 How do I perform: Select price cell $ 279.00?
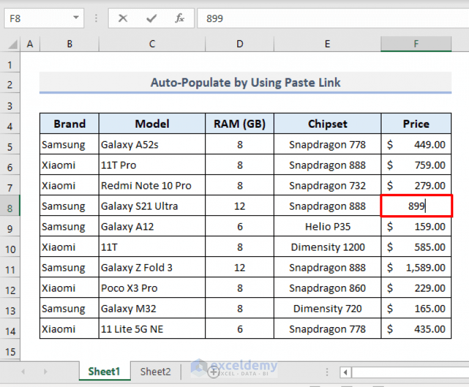(x=416, y=185)
